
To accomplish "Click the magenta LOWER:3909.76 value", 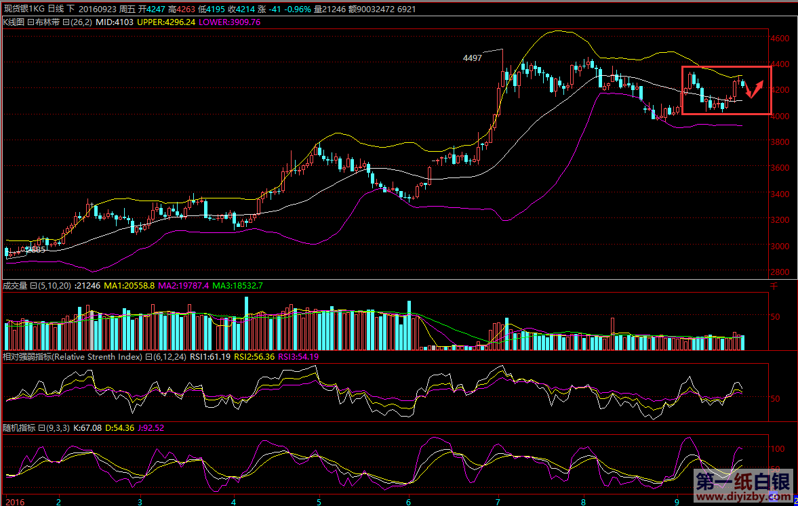I will 232,22.
